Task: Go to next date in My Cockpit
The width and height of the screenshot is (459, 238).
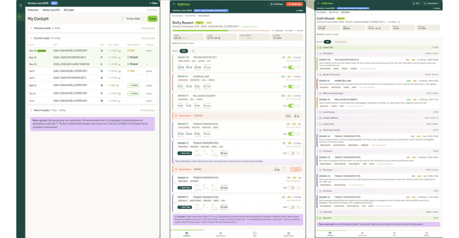Action: point(144,19)
